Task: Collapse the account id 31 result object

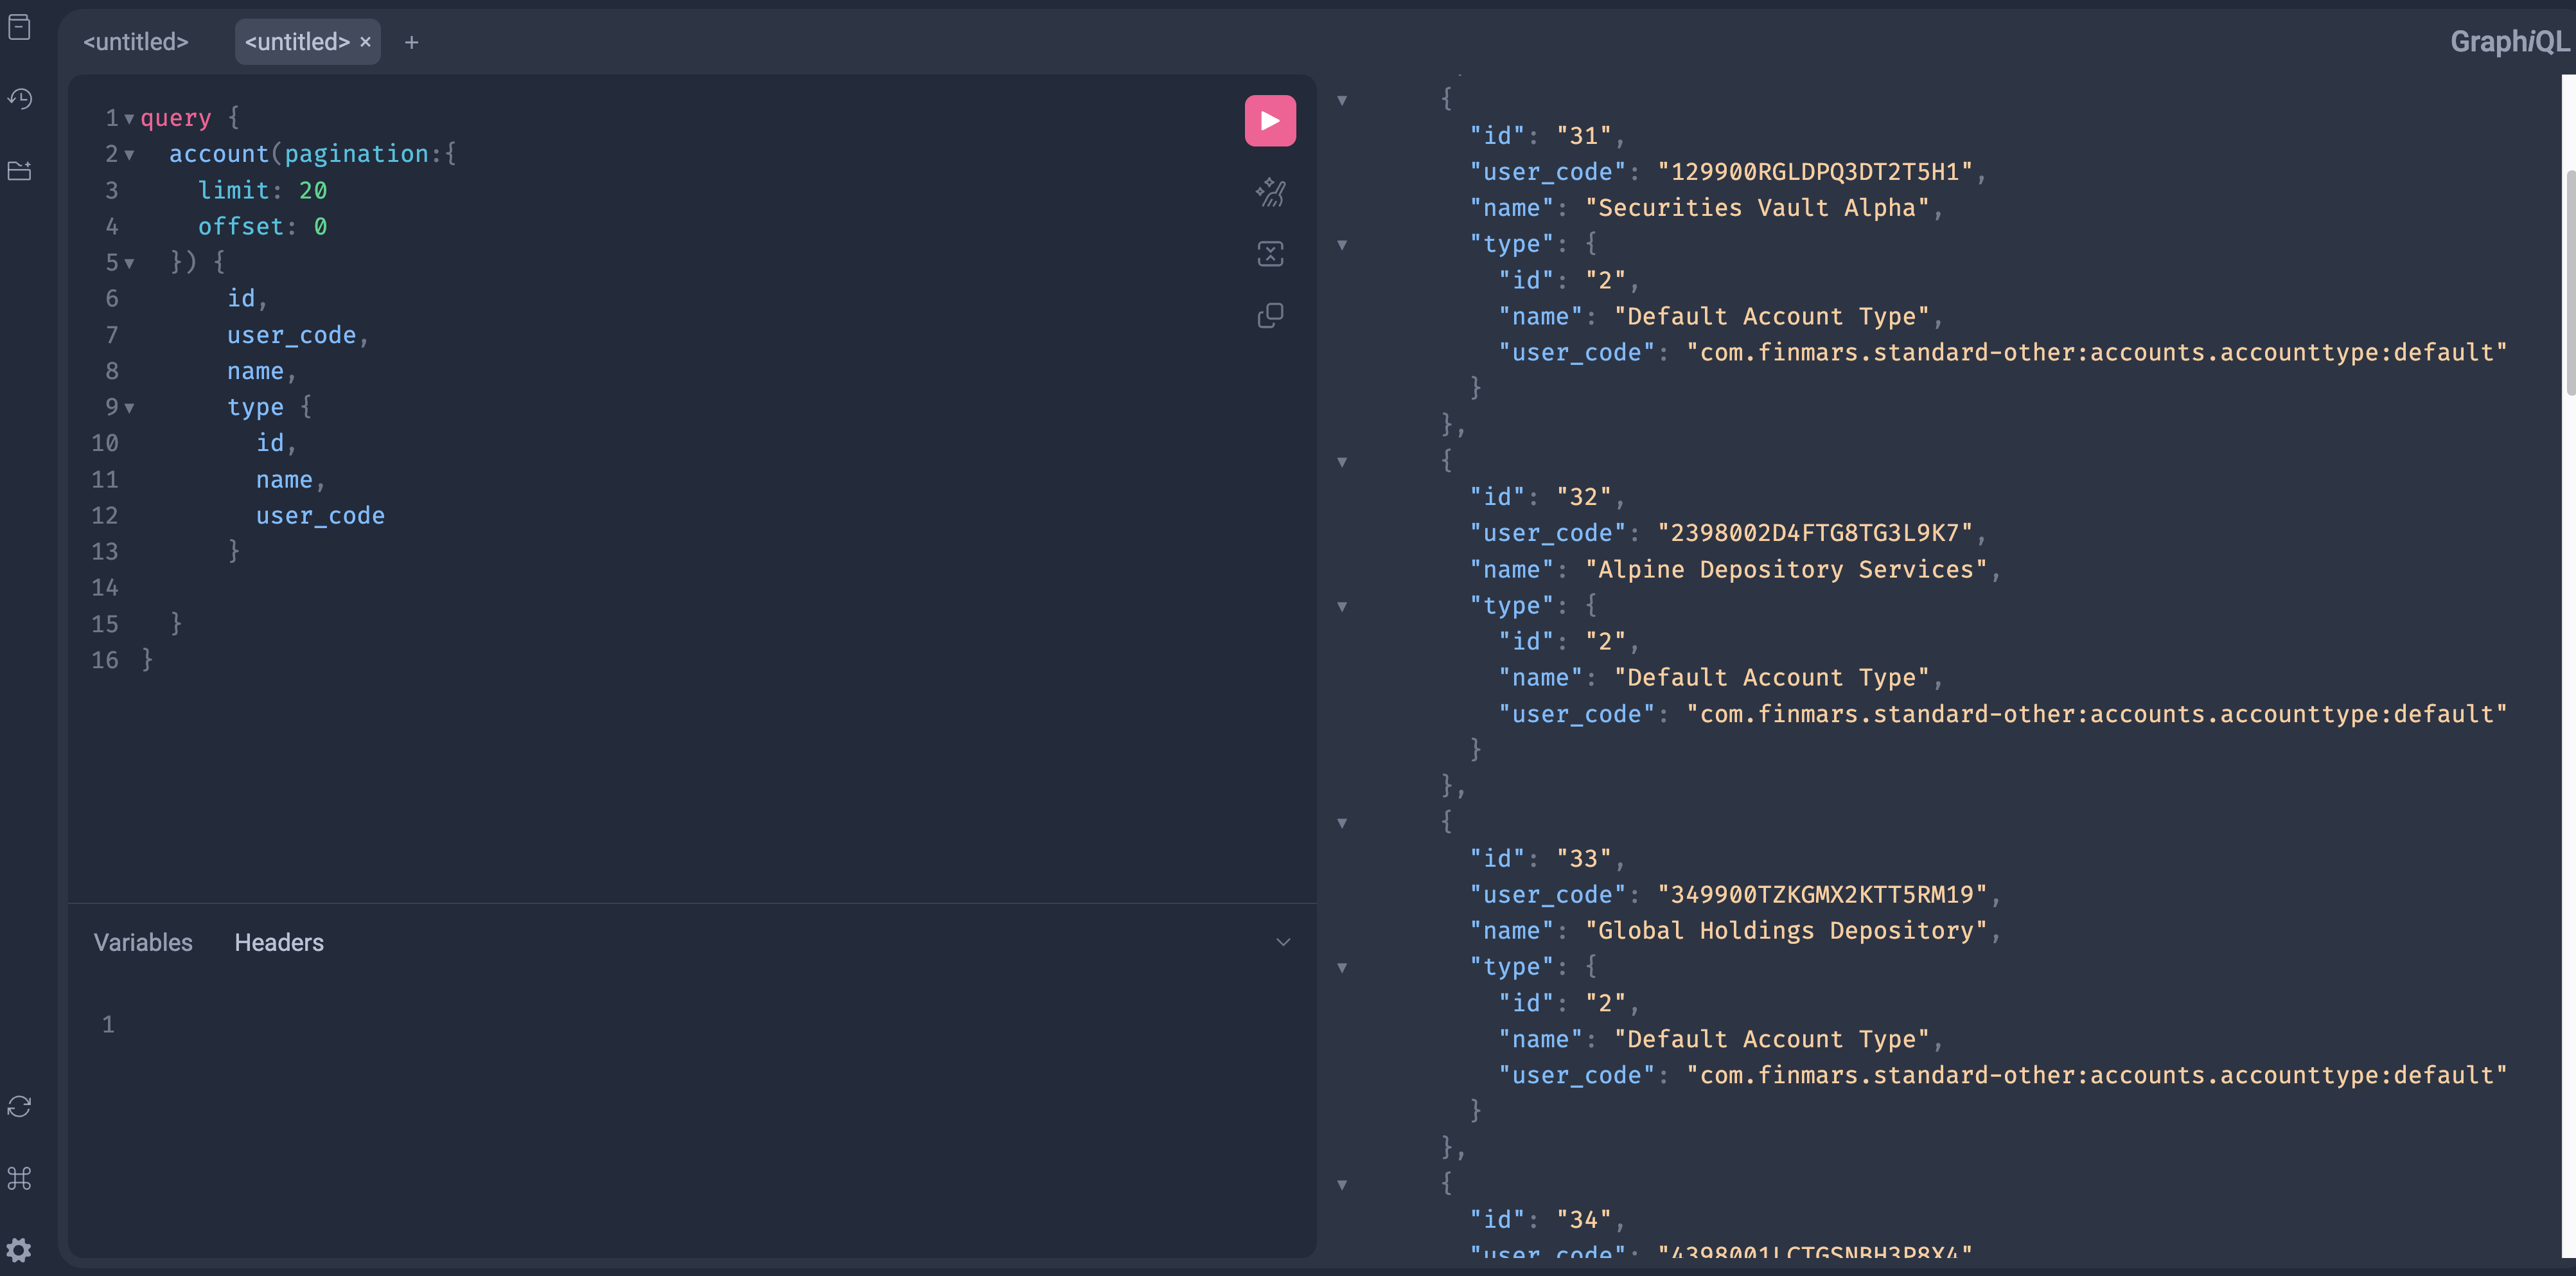Action: tap(1342, 100)
